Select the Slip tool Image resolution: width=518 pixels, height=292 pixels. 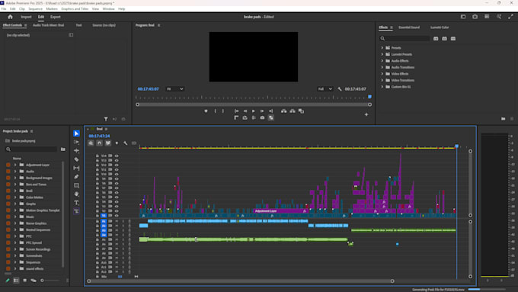coord(76,168)
